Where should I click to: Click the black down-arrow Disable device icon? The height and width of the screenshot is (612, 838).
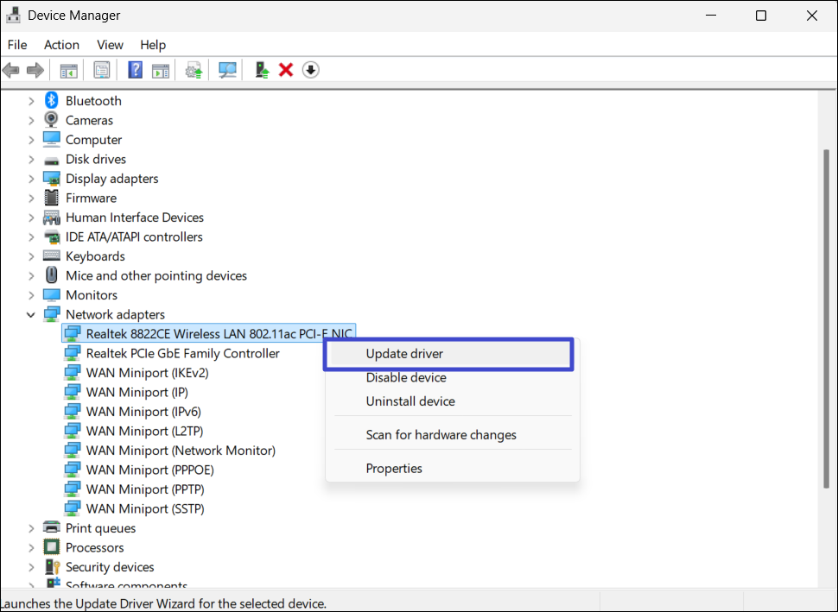[x=311, y=70]
